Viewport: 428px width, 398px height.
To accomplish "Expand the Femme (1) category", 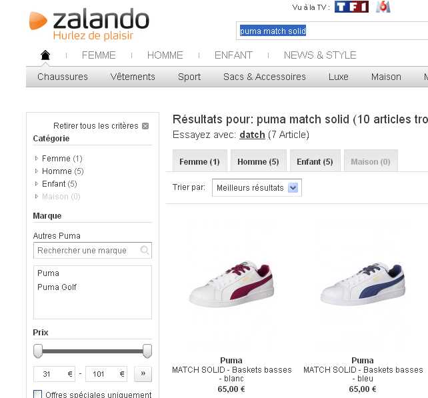I will (36, 158).
